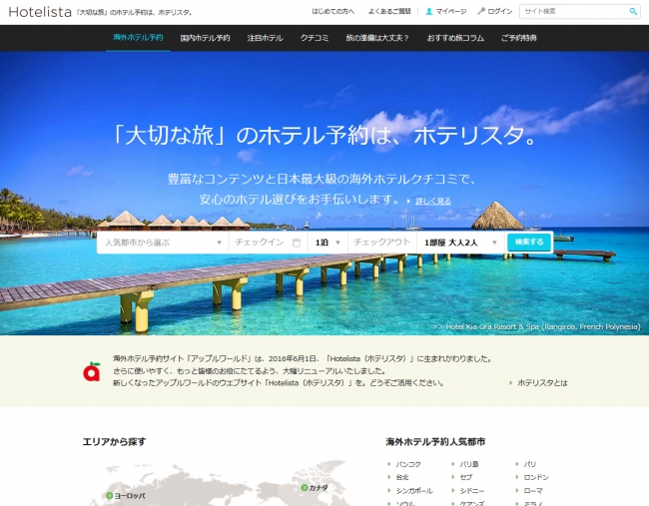This screenshot has height=506, width=649.
Task: Click the Hotelista logo
Action: click(40, 12)
